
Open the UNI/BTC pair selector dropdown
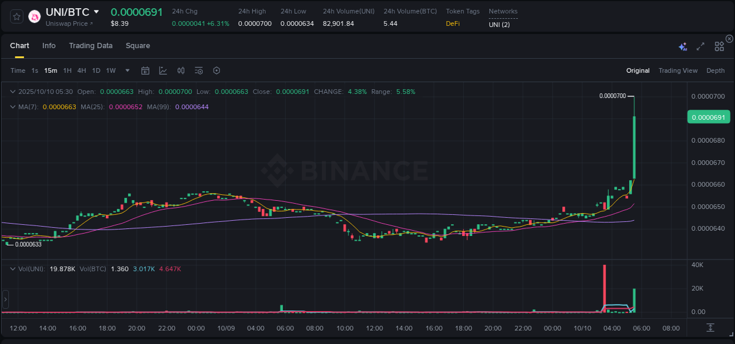(x=96, y=12)
